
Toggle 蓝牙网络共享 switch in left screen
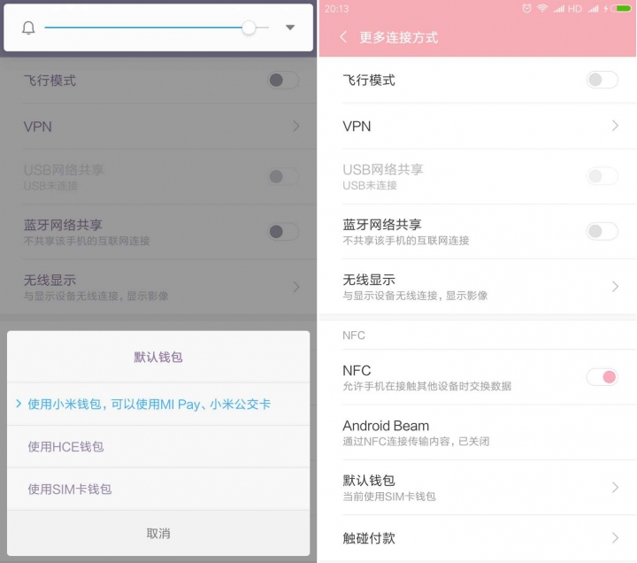(283, 232)
